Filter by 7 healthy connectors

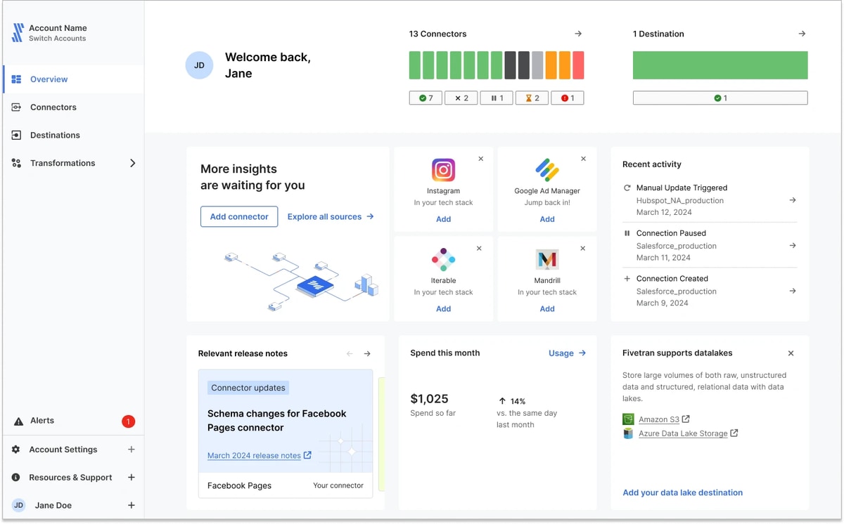click(426, 98)
